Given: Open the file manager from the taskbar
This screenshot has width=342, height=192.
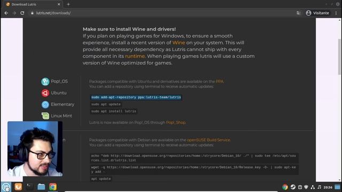Looking at the screenshot, I should (x=41, y=187).
